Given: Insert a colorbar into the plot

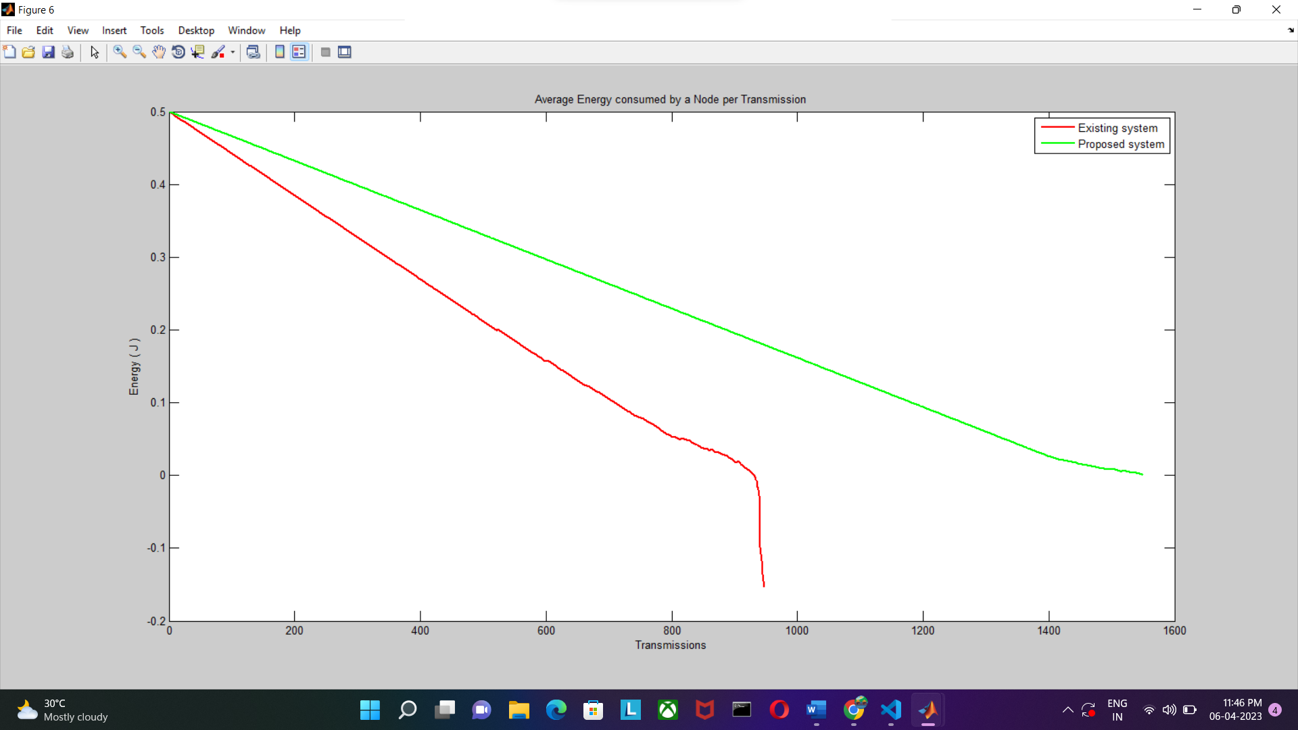Looking at the screenshot, I should (279, 52).
